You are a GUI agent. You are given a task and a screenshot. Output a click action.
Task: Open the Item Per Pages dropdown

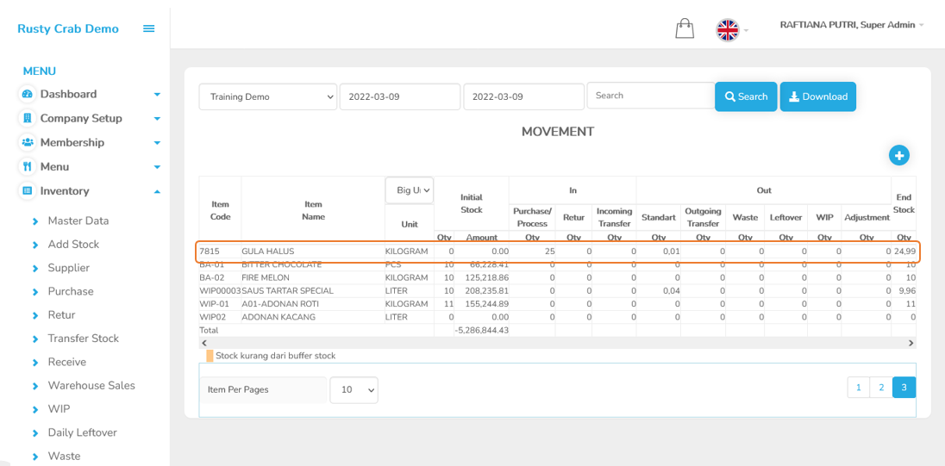[354, 390]
